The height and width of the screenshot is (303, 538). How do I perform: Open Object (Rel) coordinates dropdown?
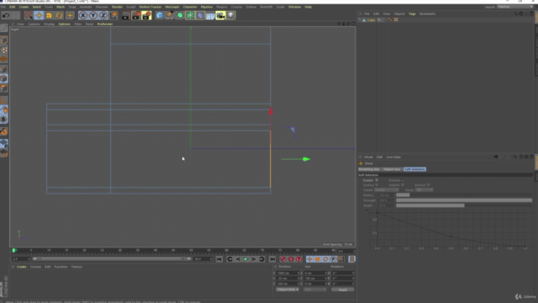(287, 290)
